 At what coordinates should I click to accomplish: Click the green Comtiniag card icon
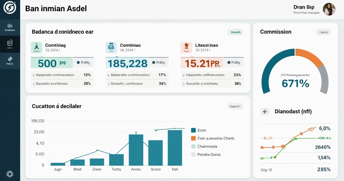(36, 48)
